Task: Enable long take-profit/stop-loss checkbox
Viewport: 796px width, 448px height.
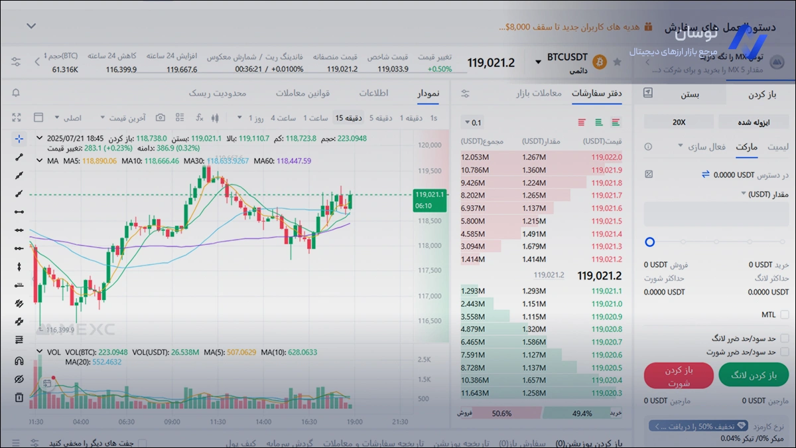Action: pos(785,338)
